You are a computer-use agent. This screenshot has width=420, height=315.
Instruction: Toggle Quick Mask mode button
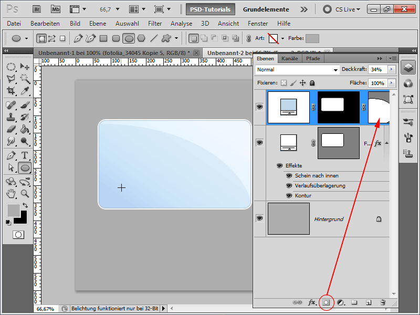[18, 235]
